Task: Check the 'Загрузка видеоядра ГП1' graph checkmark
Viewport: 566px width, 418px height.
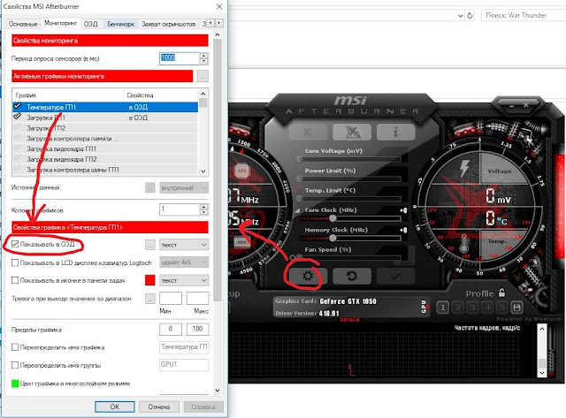Action: 18,148
